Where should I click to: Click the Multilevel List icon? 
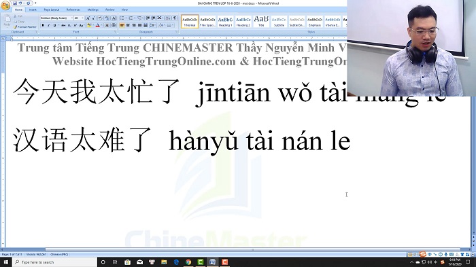[139, 18]
